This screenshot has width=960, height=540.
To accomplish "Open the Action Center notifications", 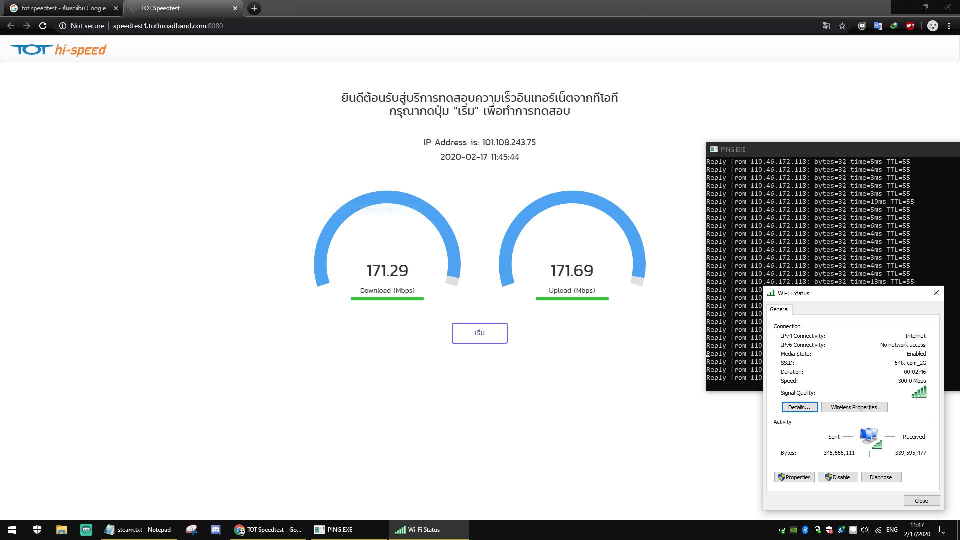I will coord(943,530).
